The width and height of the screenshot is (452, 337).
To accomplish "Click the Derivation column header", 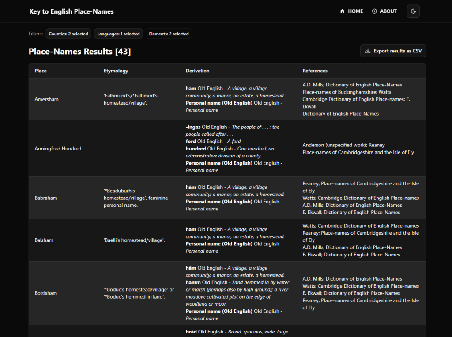I will [197, 71].
